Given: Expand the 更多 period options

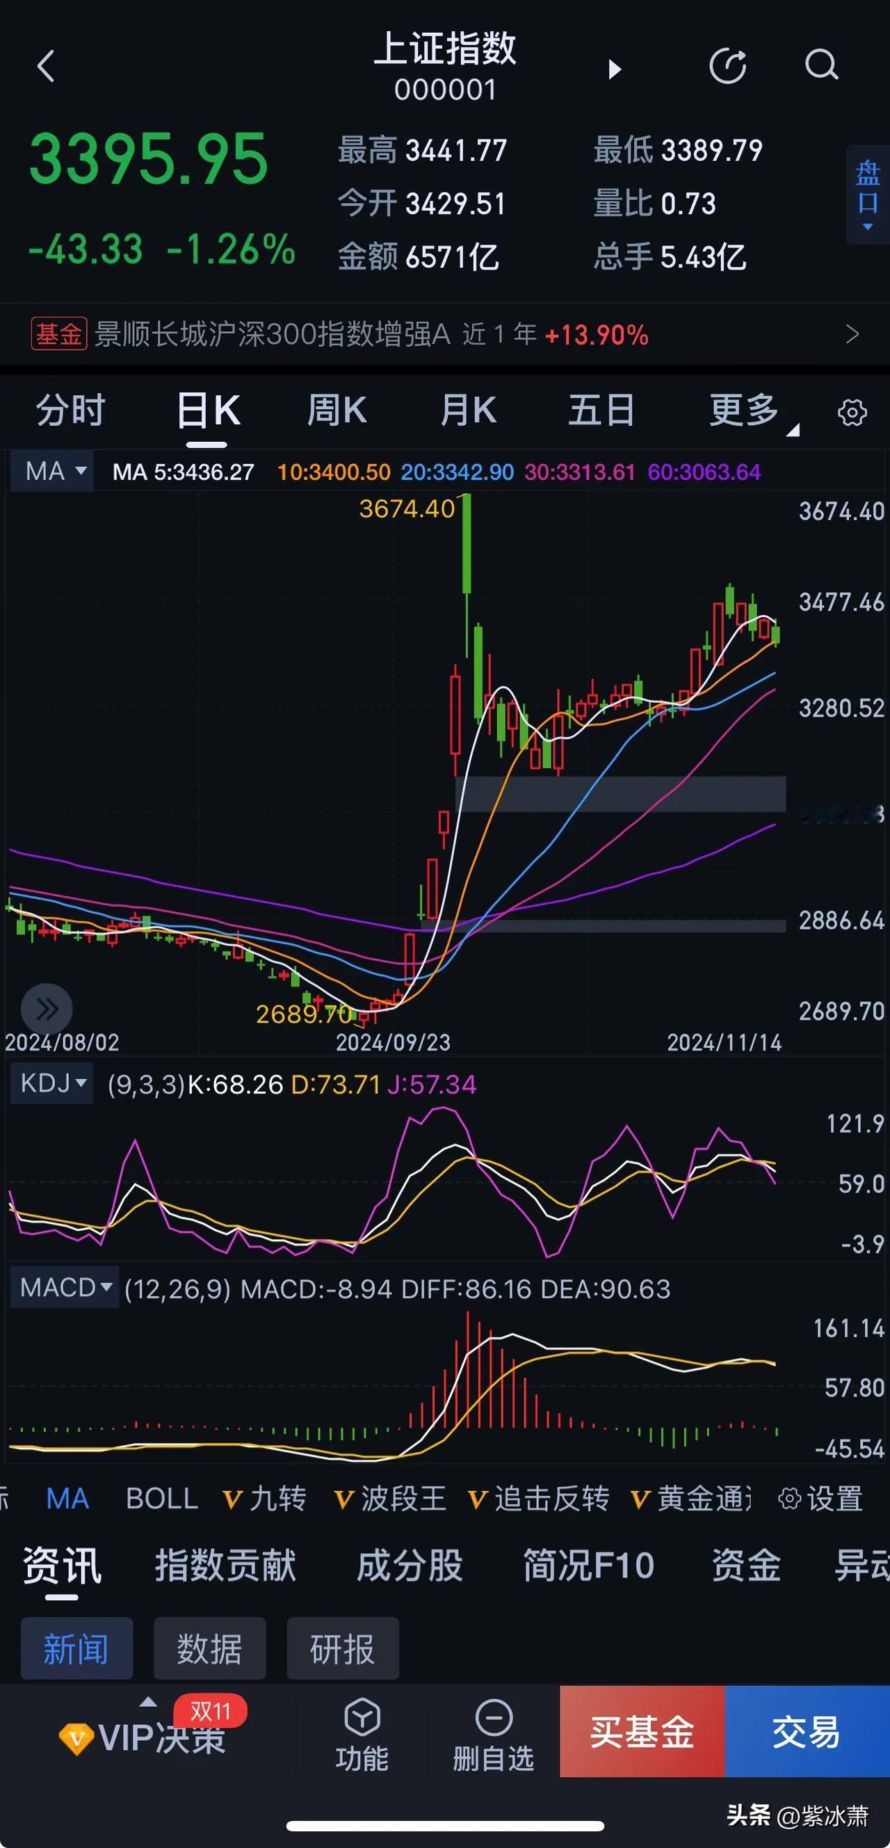Looking at the screenshot, I should point(753,412).
